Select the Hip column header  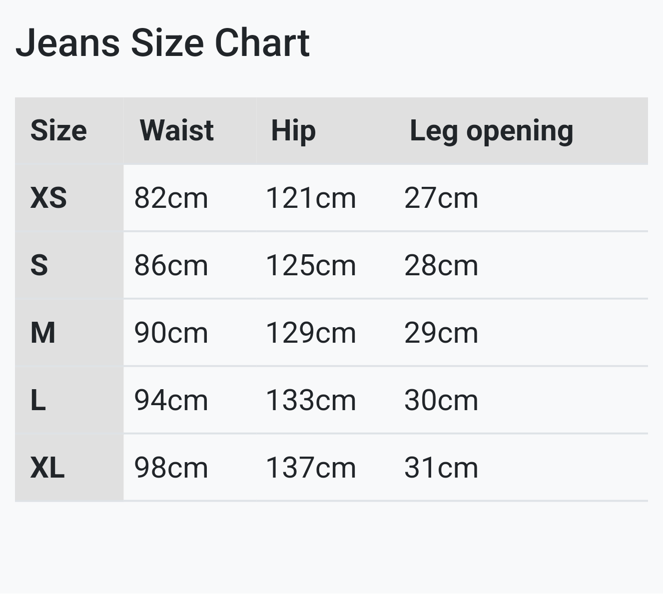(293, 131)
